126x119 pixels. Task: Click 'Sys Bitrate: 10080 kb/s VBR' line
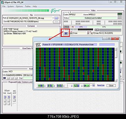click(x=15, y=34)
